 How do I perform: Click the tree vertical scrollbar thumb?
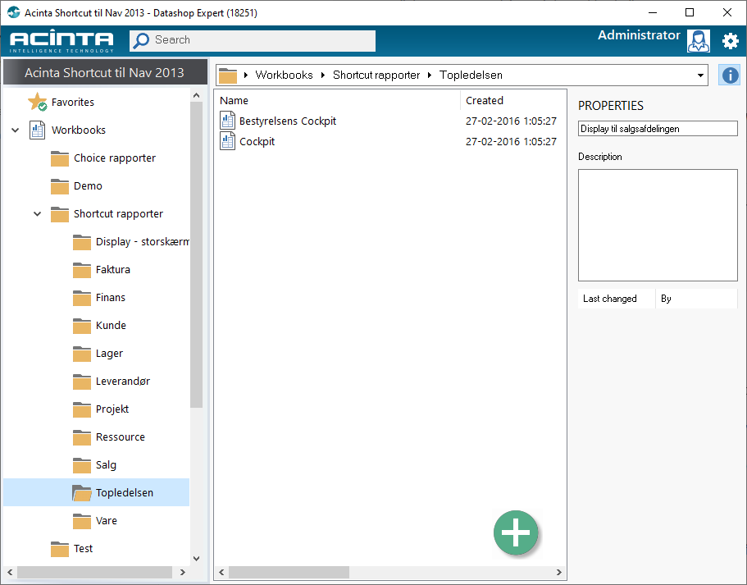pyautogui.click(x=196, y=254)
